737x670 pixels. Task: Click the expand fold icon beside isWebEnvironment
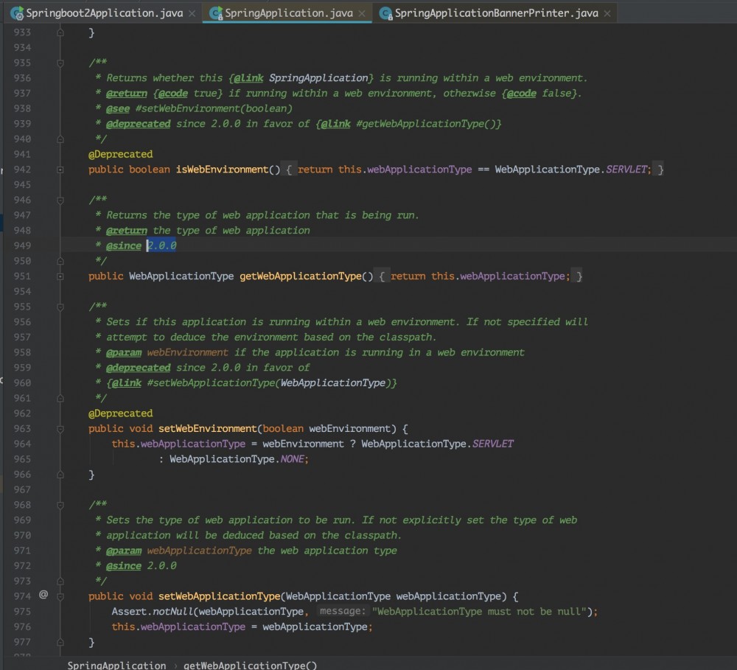60,169
